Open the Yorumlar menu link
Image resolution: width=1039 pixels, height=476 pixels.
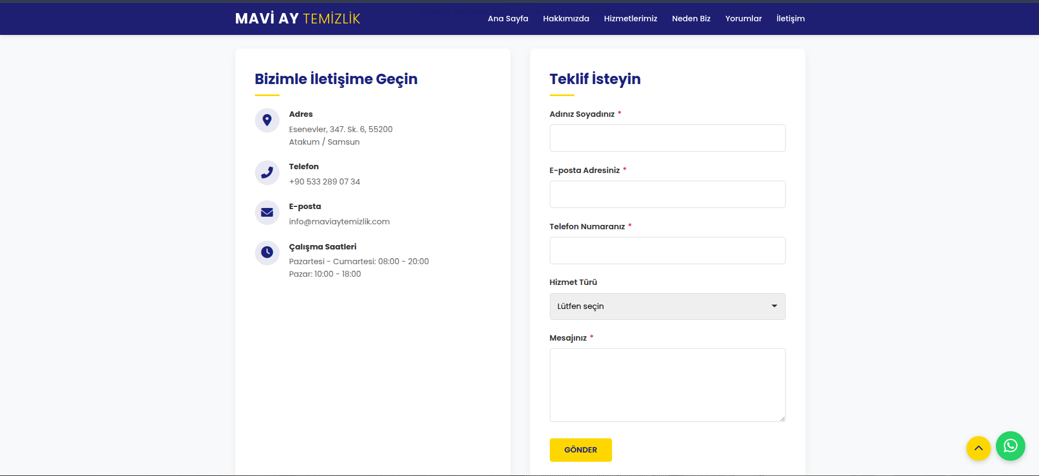click(x=743, y=19)
